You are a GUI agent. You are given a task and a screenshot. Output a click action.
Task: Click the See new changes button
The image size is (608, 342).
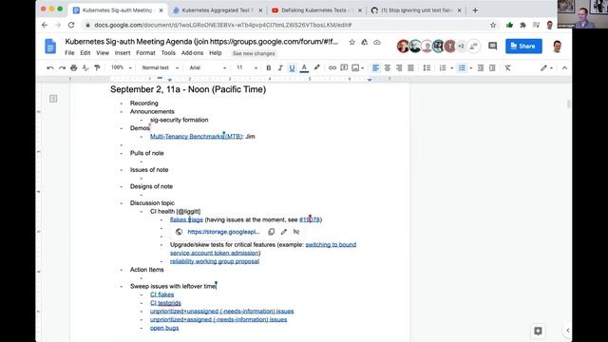pyautogui.click(x=254, y=53)
